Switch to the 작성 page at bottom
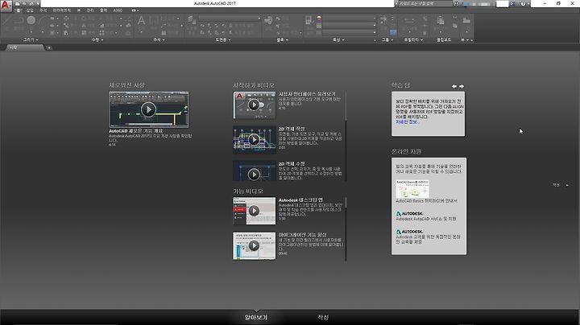This screenshot has width=580, height=325. (323, 317)
